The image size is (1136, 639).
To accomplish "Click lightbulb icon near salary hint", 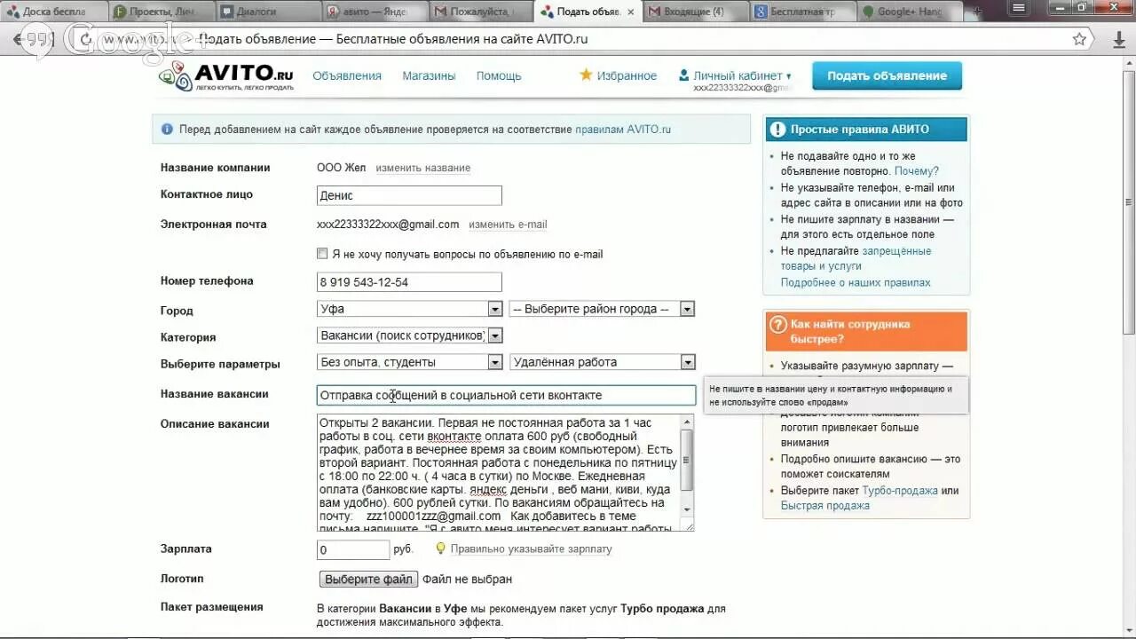I will coord(439,549).
